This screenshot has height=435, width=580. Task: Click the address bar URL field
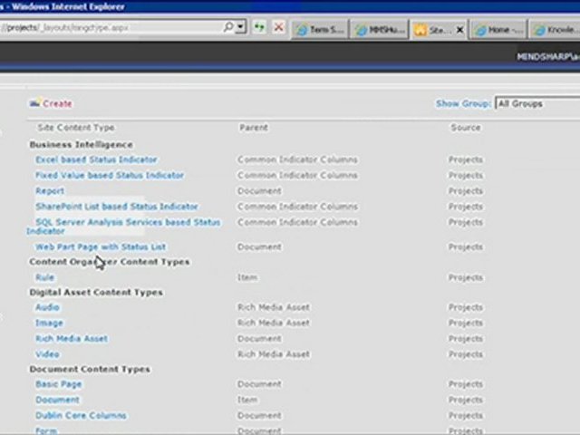coord(111,27)
